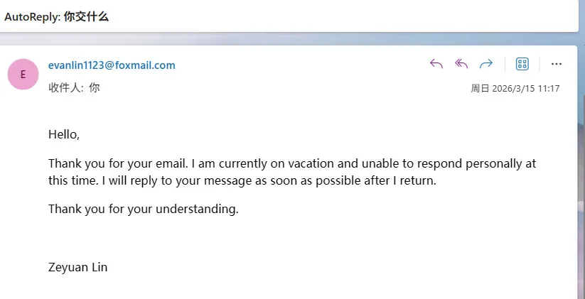This screenshot has width=585, height=299.
Task: Forward this email using the arrow icon
Action: coord(486,64)
